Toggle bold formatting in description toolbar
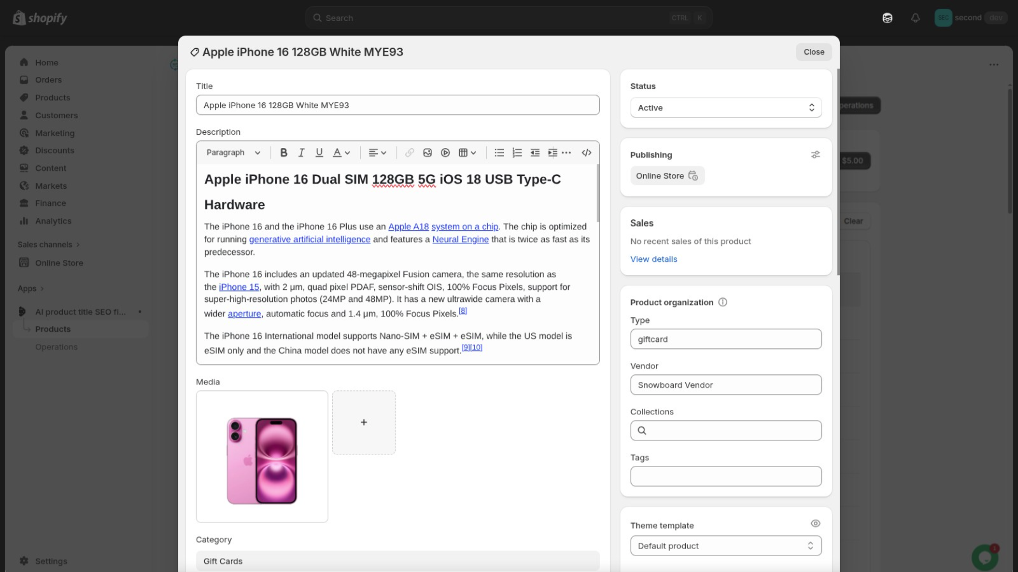 coord(284,153)
